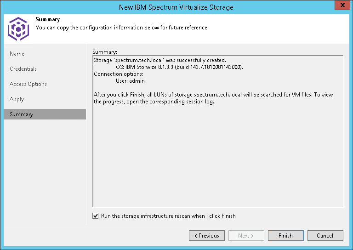Close the New IBM Spectrum Virtualize Storage window

tap(342, 5)
